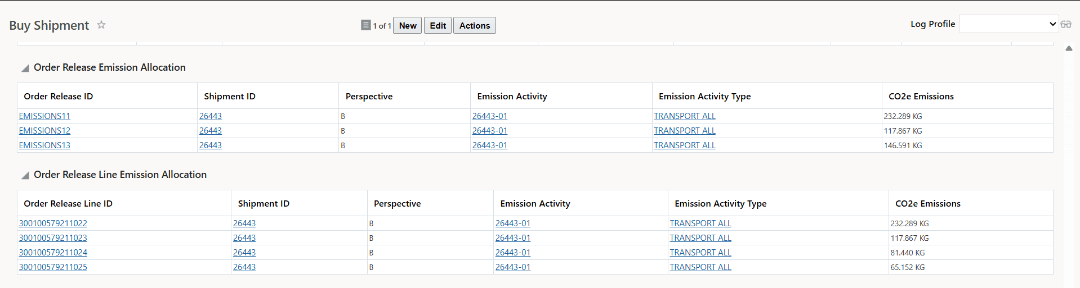Viewport: 1080px width, 288px height.
Task: Open emission activity 26443-01 for EMISSIONS12
Action: click(490, 131)
